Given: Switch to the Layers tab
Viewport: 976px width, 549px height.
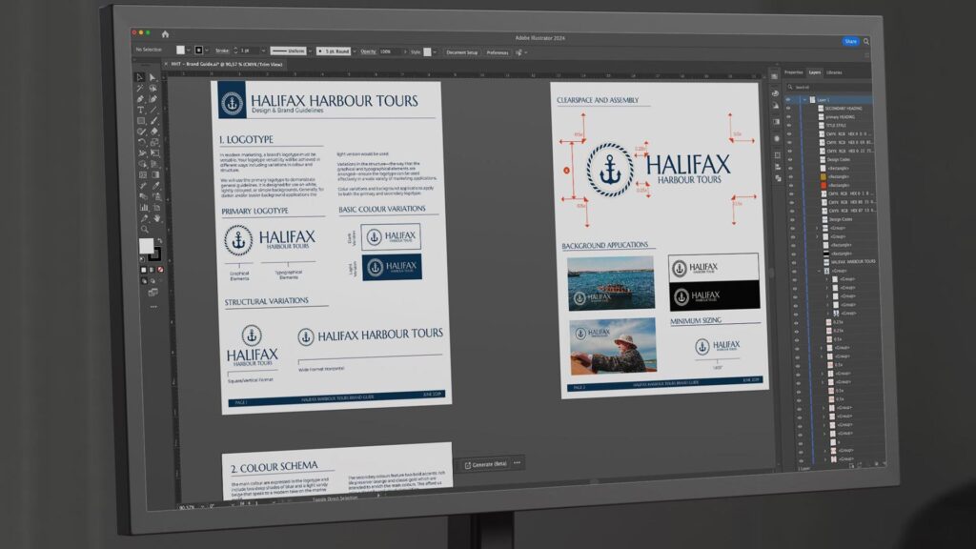Looking at the screenshot, I should point(815,72).
